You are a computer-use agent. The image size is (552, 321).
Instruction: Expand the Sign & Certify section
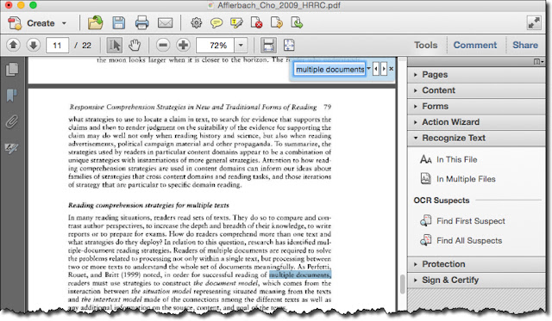pos(476,280)
